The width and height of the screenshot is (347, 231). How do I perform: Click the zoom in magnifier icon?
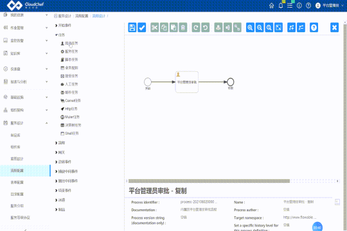pyautogui.click(x=250, y=28)
